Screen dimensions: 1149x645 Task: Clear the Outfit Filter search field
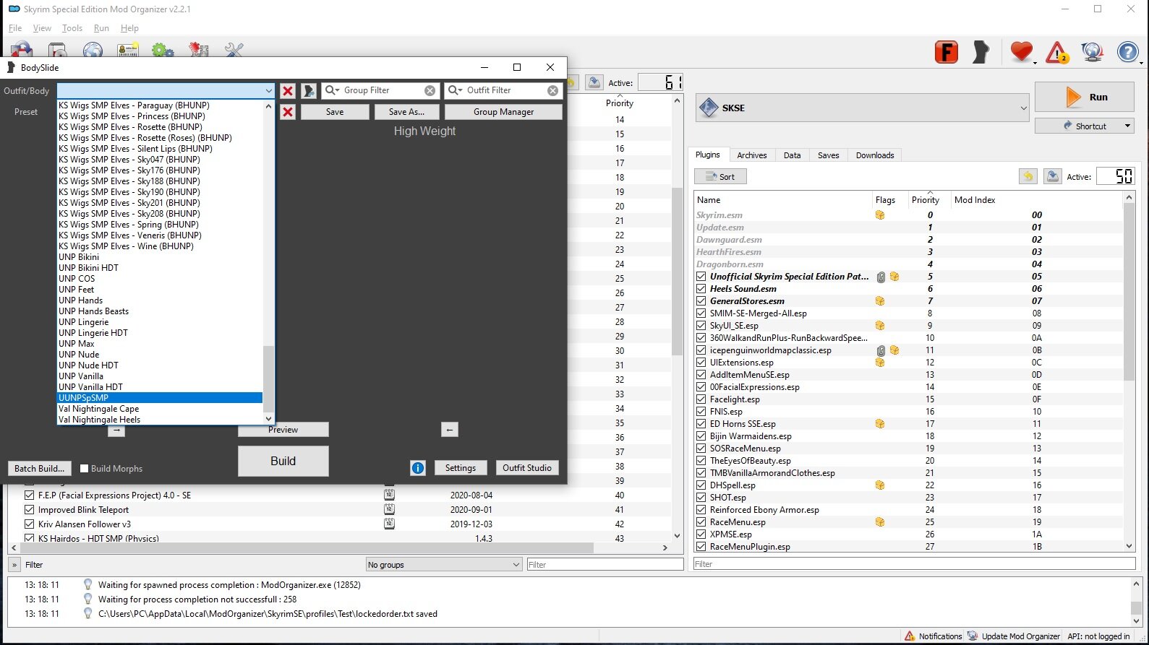[x=553, y=90]
